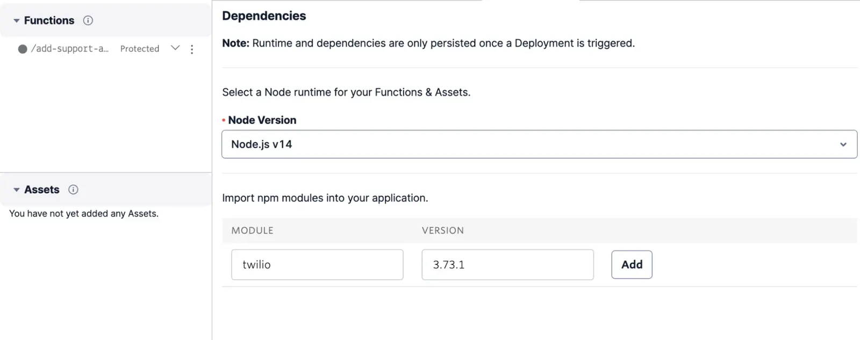Click the Note about Deployment being triggered
The height and width of the screenshot is (340, 860).
coord(428,43)
